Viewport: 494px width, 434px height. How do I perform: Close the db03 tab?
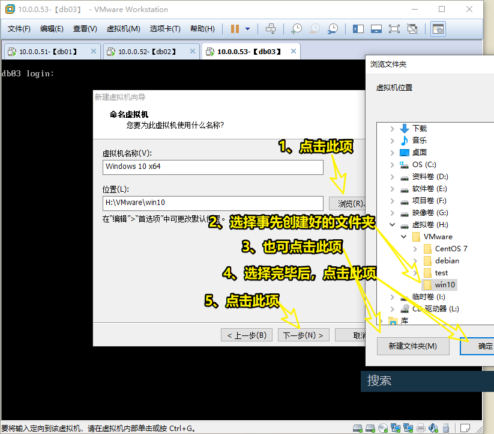[294, 51]
